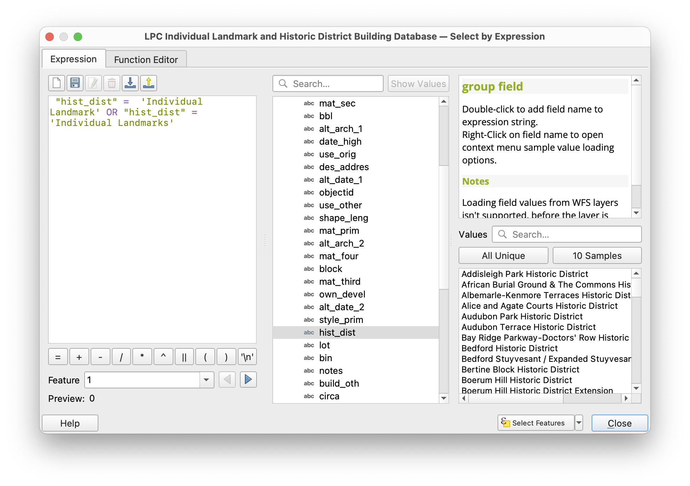
Task: Insert the equals operator button
Action: pos(58,357)
